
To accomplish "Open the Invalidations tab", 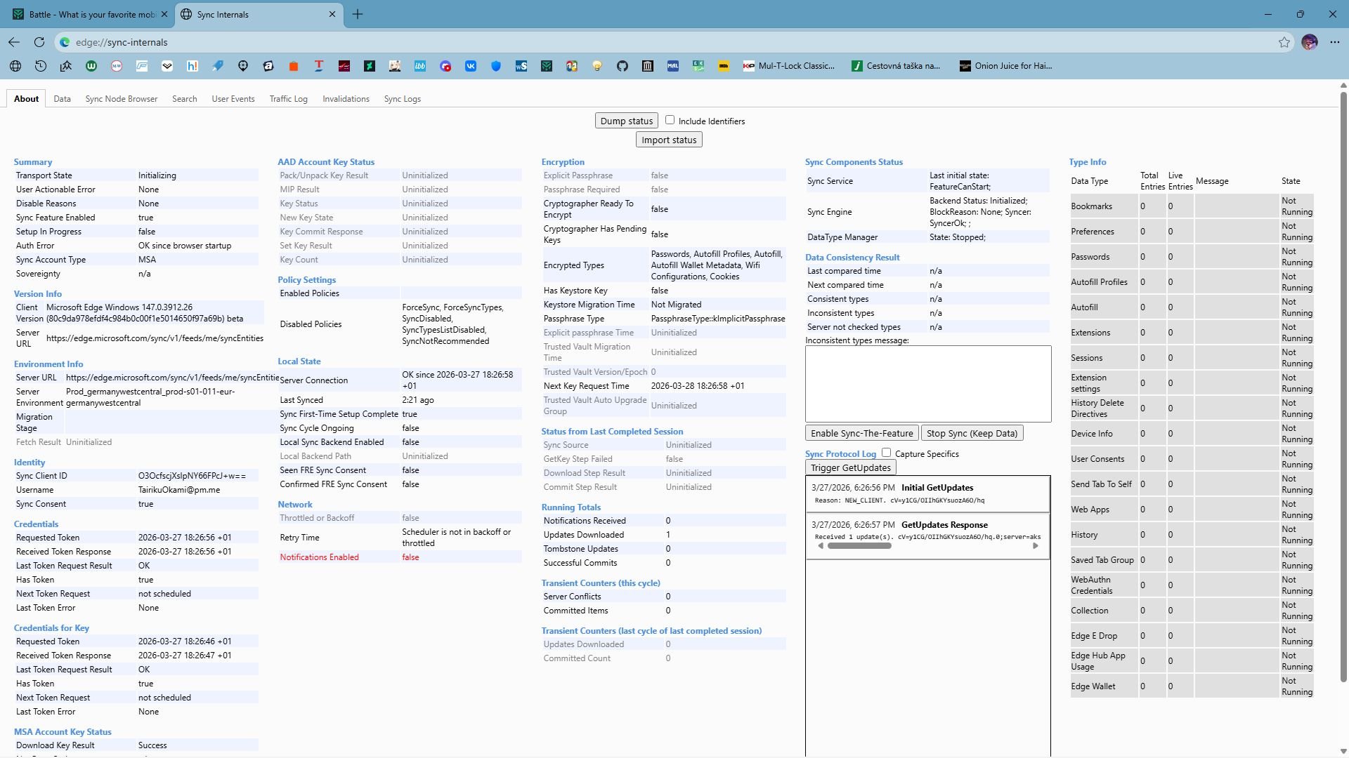I will point(346,99).
